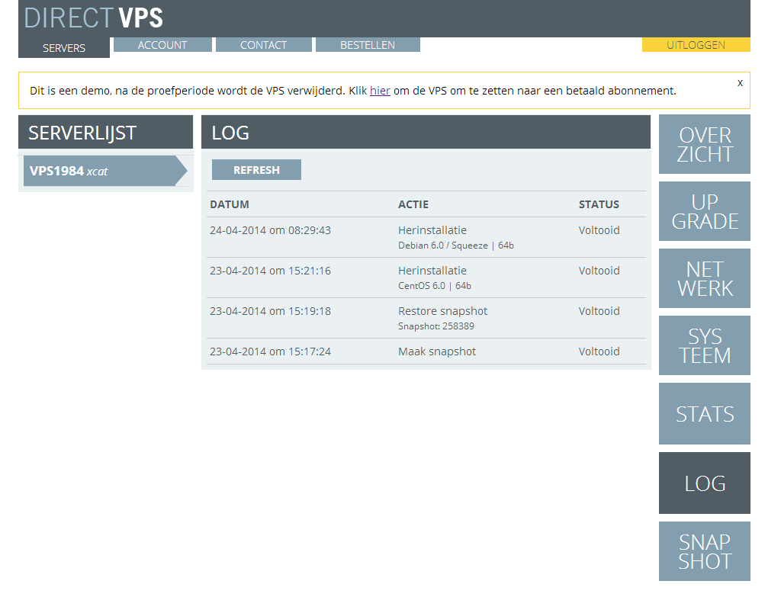
Task: Switch to the Servers tab
Action: [64, 48]
